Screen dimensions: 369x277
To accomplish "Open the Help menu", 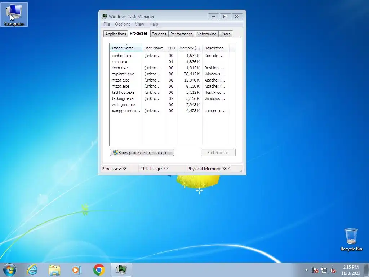I will click(x=154, y=24).
